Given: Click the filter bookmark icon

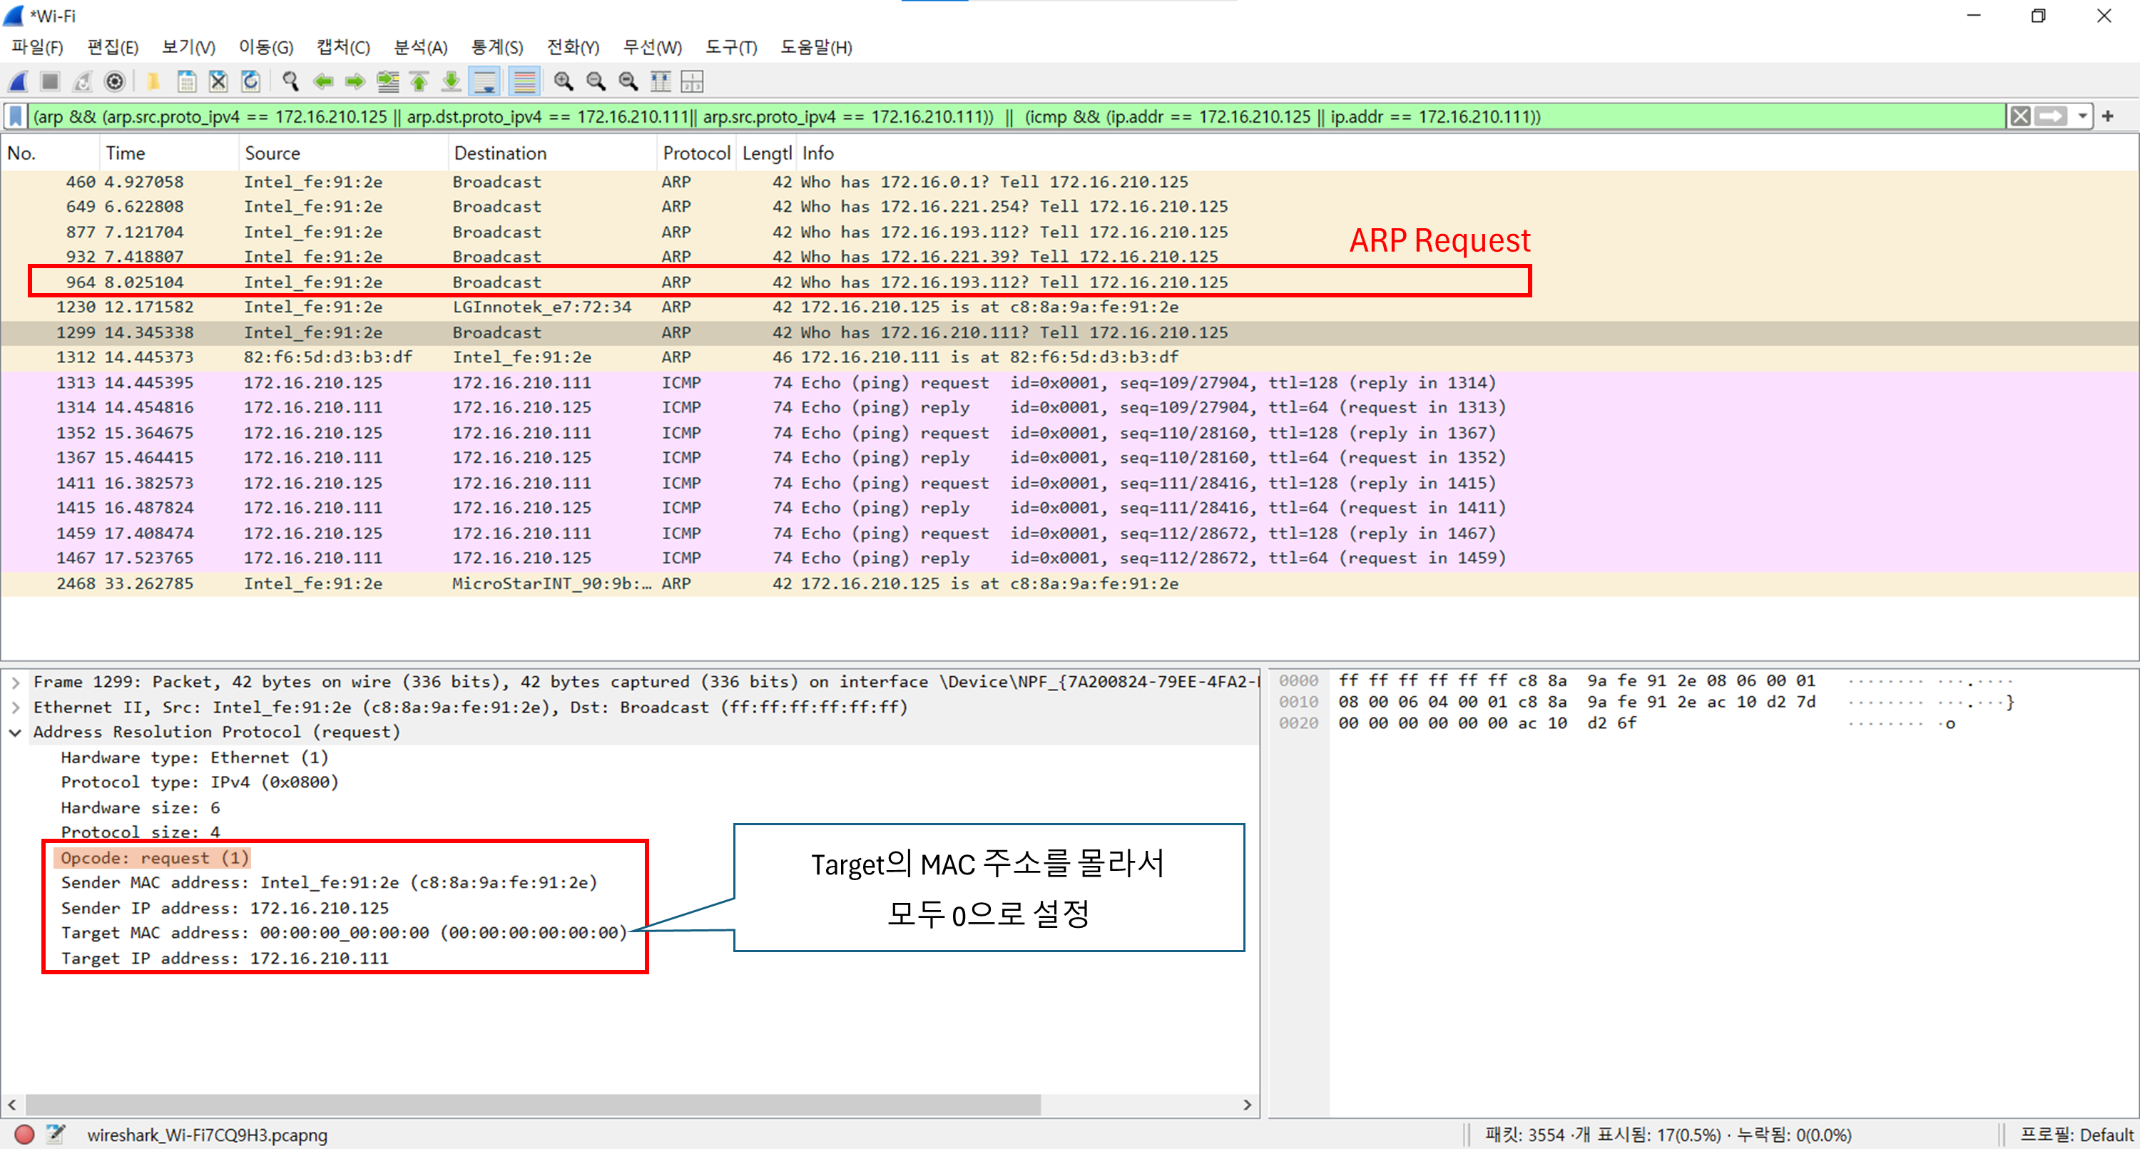Looking at the screenshot, I should point(16,116).
